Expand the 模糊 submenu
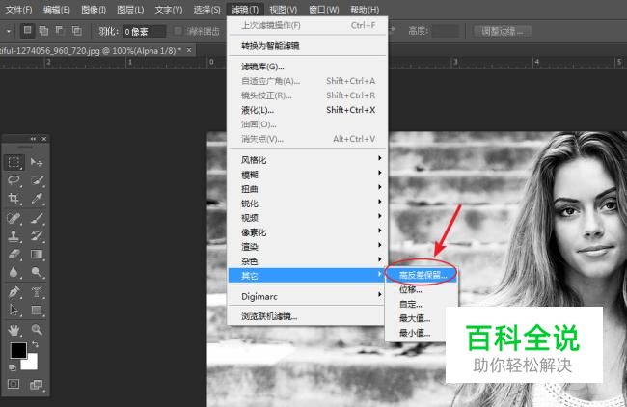The width and height of the screenshot is (627, 407). click(307, 175)
